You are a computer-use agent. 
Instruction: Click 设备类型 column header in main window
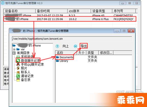pos(102,11)
